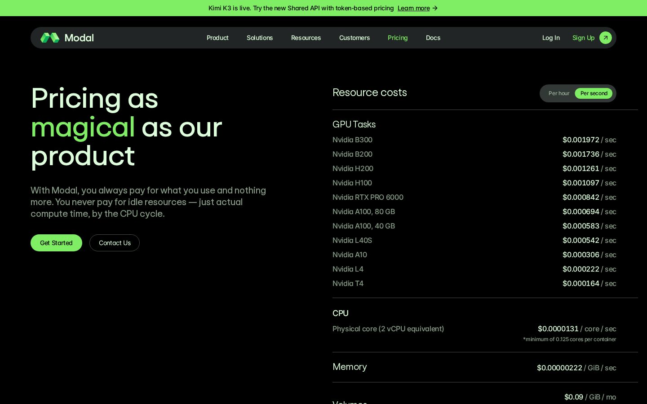Viewport: 647px width, 404px height.
Task: Switch pricing to Per hour
Action: pos(558,93)
